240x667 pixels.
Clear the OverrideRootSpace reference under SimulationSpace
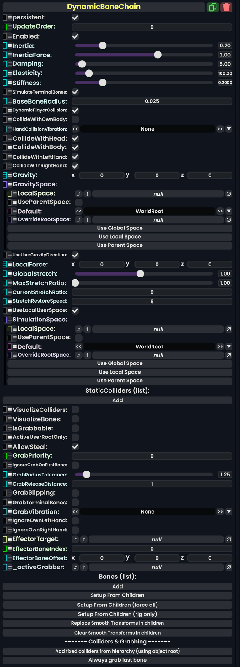tap(229, 355)
